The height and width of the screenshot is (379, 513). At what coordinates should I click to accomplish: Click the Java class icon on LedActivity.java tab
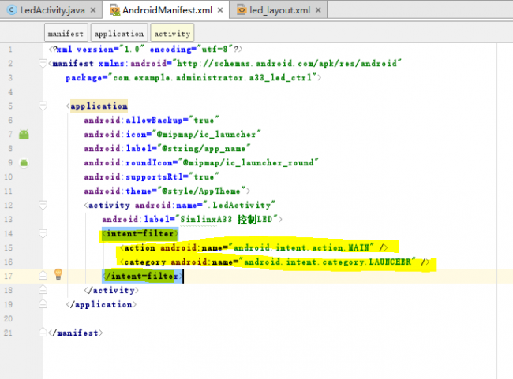(12, 10)
